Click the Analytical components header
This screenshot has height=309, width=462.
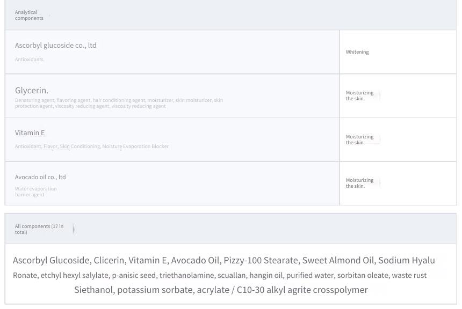coord(29,15)
